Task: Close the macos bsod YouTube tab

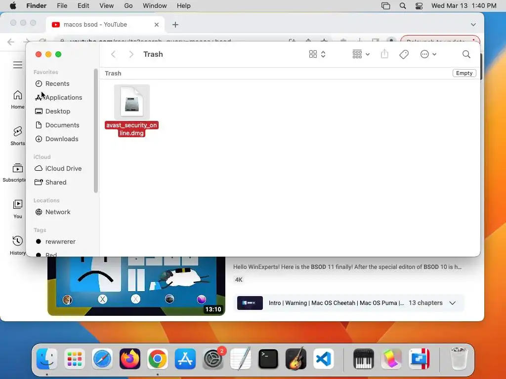Action: (157, 25)
